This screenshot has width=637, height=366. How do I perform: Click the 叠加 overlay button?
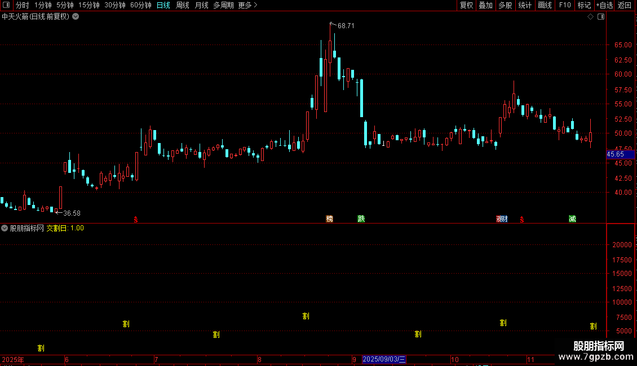click(485, 5)
